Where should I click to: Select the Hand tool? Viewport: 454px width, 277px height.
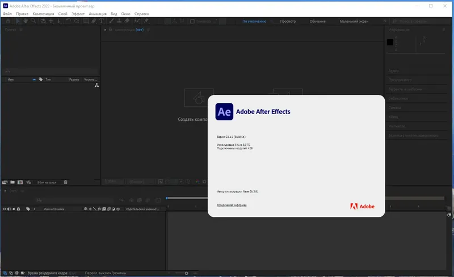[x=26, y=21]
